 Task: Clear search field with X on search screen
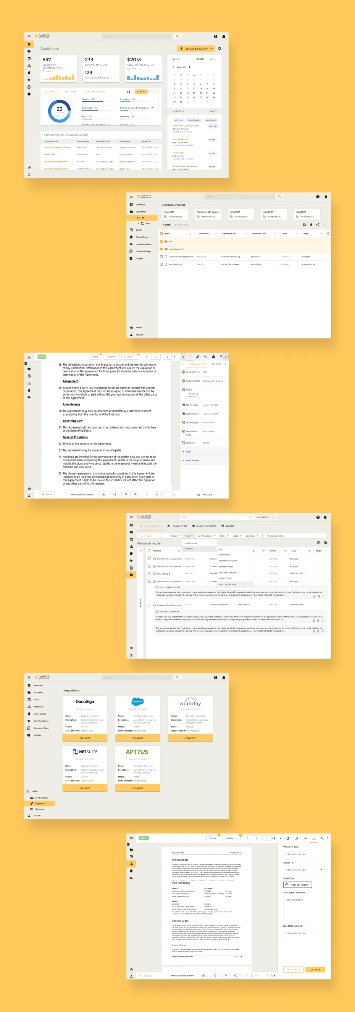(x=250, y=517)
